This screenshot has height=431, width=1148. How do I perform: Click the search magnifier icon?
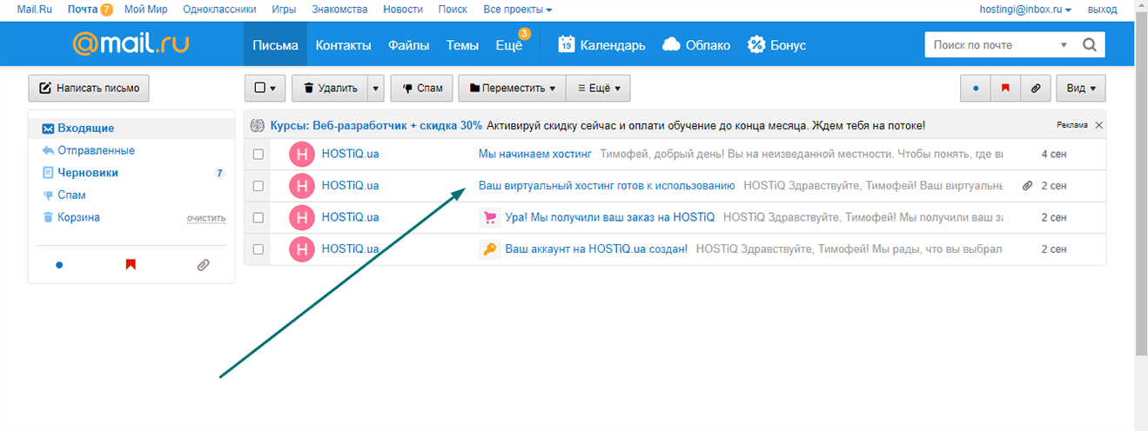pos(1089,44)
